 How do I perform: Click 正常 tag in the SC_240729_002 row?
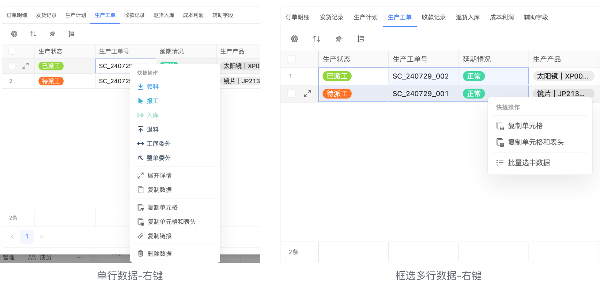pyautogui.click(x=474, y=76)
